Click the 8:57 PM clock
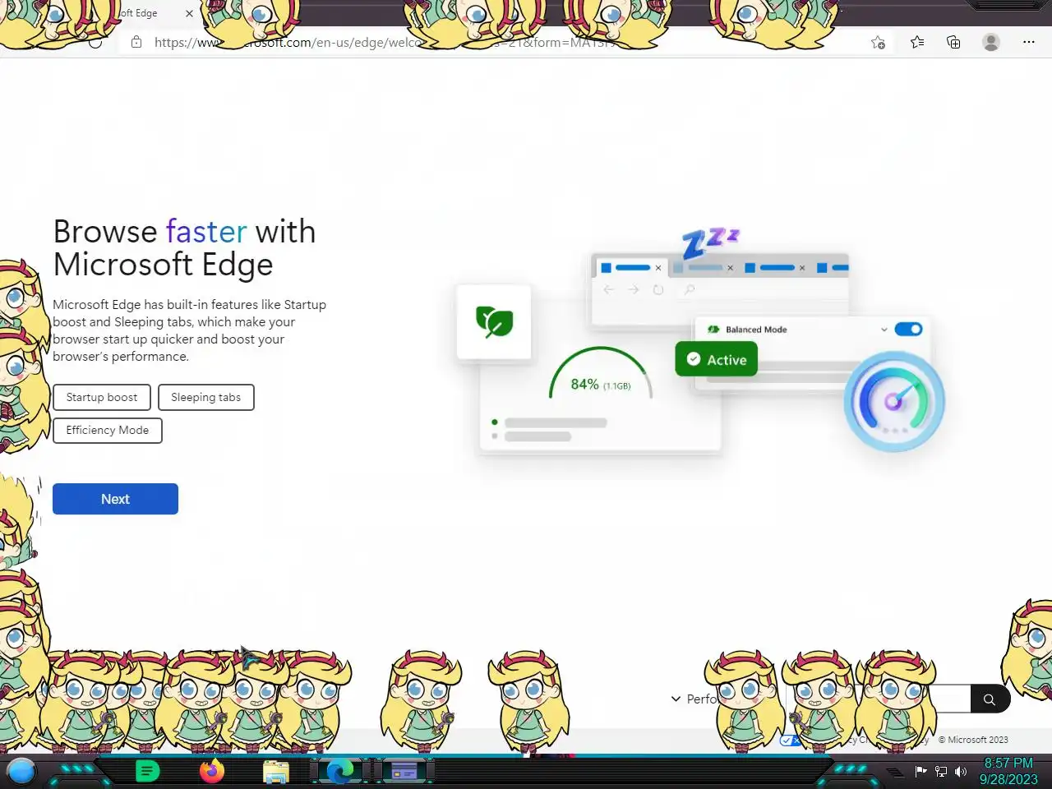1052x789 pixels. click(1008, 763)
